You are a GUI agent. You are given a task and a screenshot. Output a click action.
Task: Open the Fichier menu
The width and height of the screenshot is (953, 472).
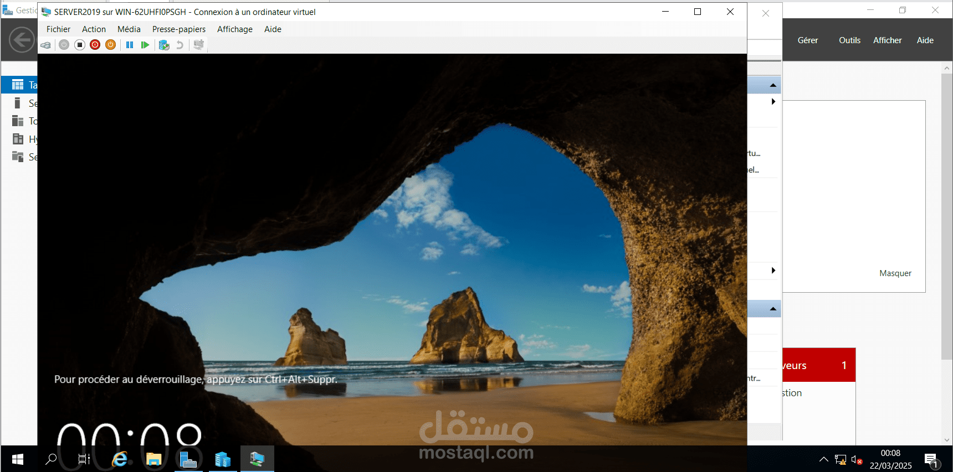tap(58, 29)
